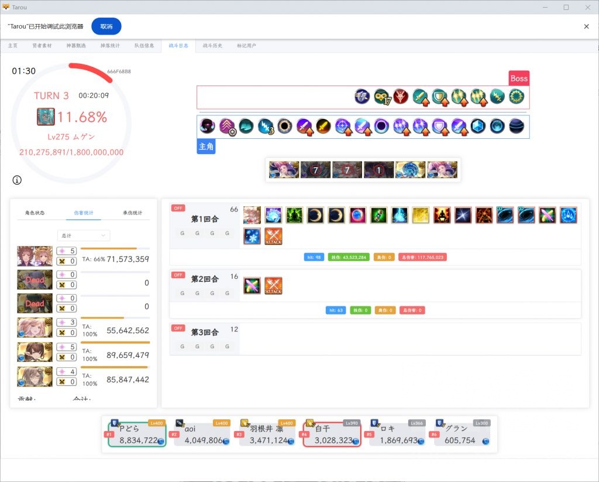
Task: Click the snowflake skill icon in 第1回合
Action: coord(252,236)
